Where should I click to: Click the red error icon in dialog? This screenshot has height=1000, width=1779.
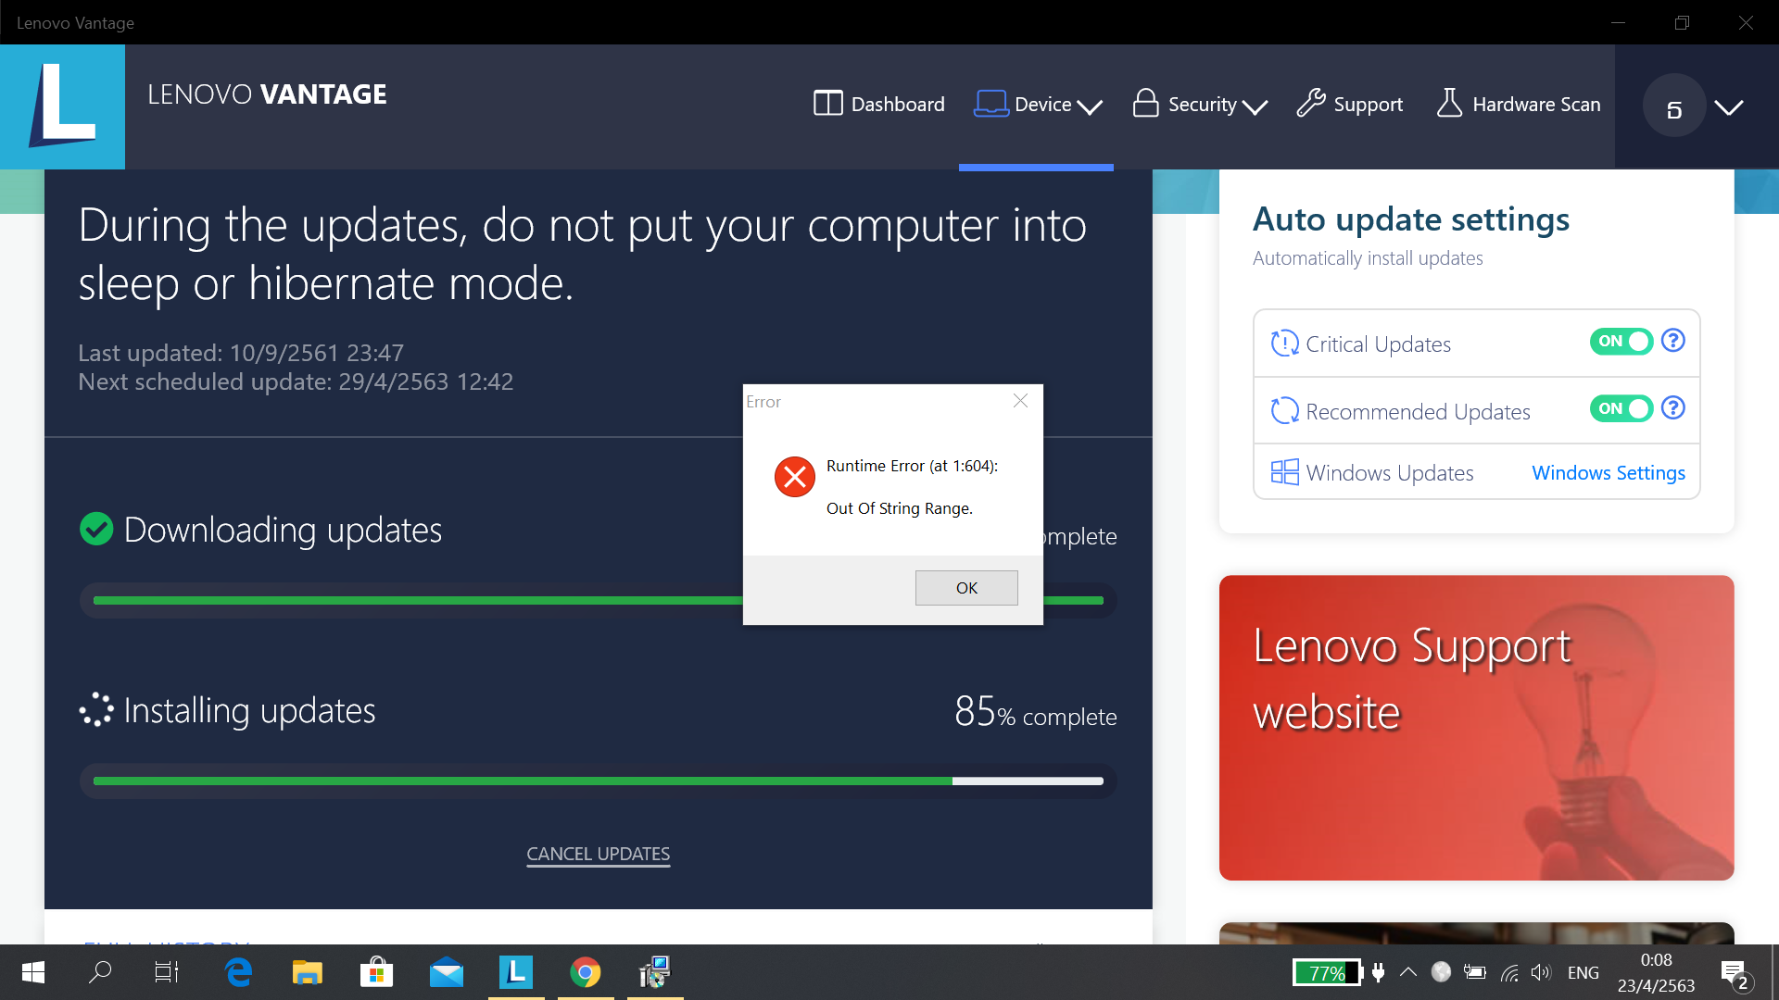coord(794,477)
